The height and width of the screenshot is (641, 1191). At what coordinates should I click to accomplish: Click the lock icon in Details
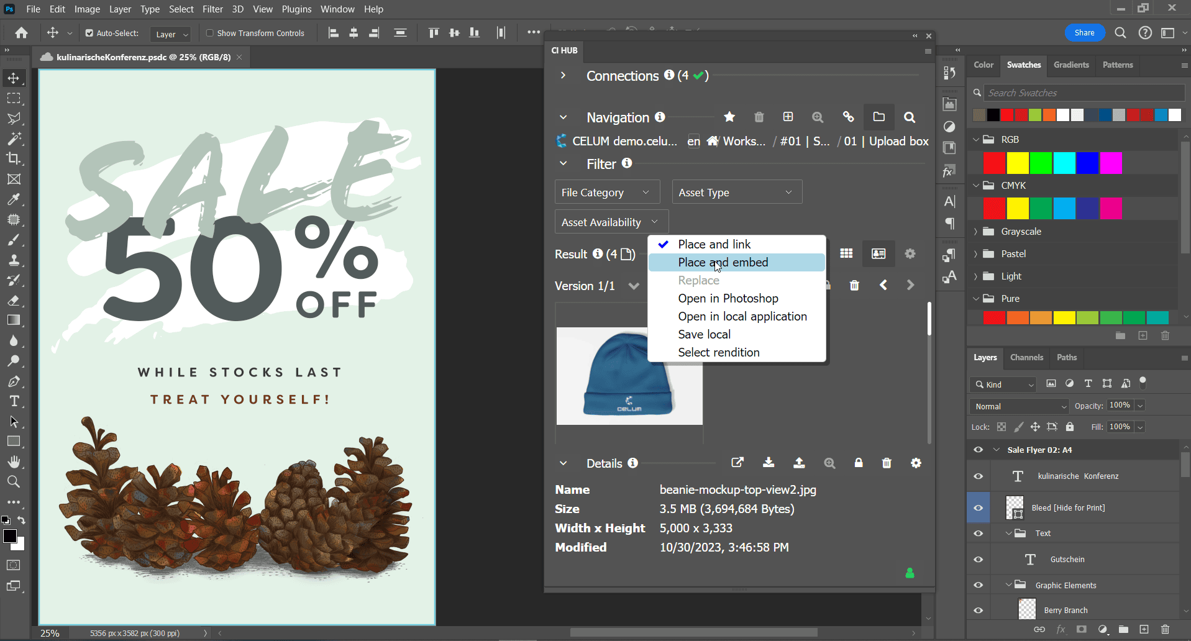click(x=859, y=463)
